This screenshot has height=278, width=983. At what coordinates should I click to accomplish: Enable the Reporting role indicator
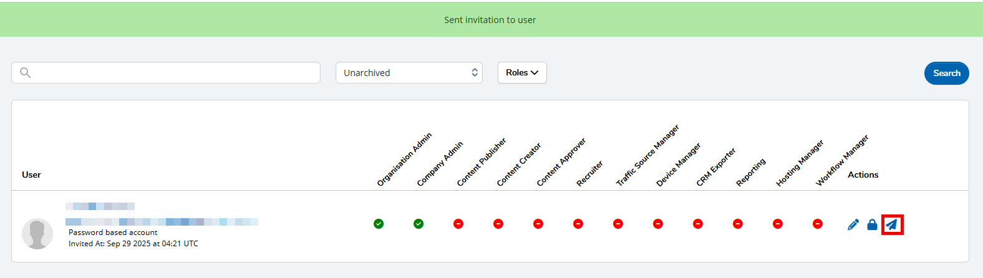[738, 224]
